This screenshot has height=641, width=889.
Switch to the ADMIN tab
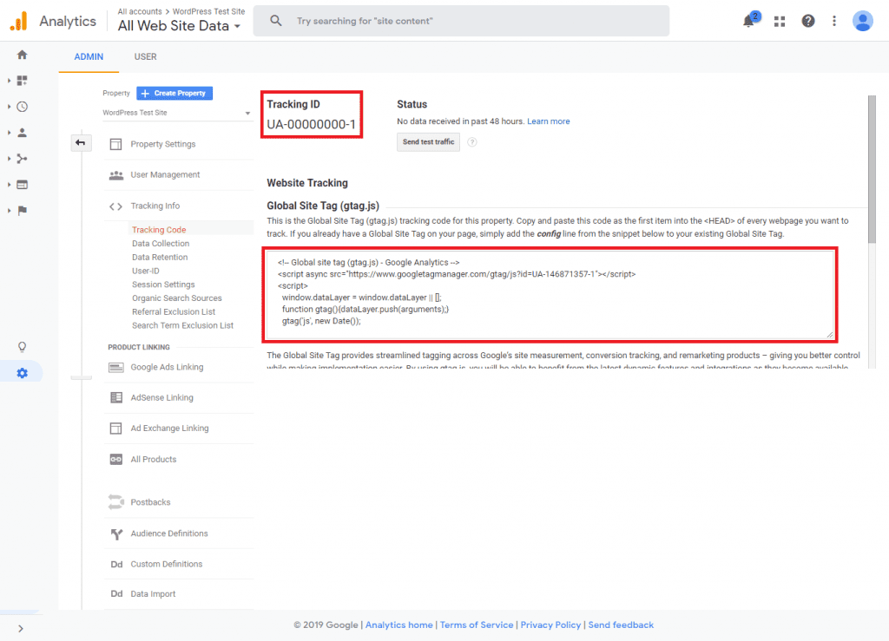[88, 56]
